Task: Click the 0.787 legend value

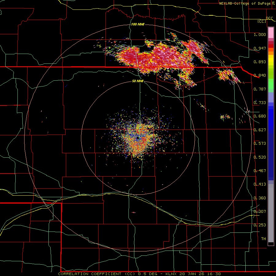Action: coord(260,89)
